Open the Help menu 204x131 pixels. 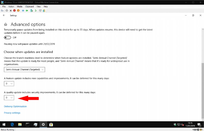click(x=46, y=7)
